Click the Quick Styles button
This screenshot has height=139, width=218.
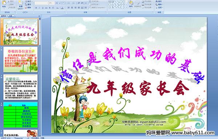(138, 4)
